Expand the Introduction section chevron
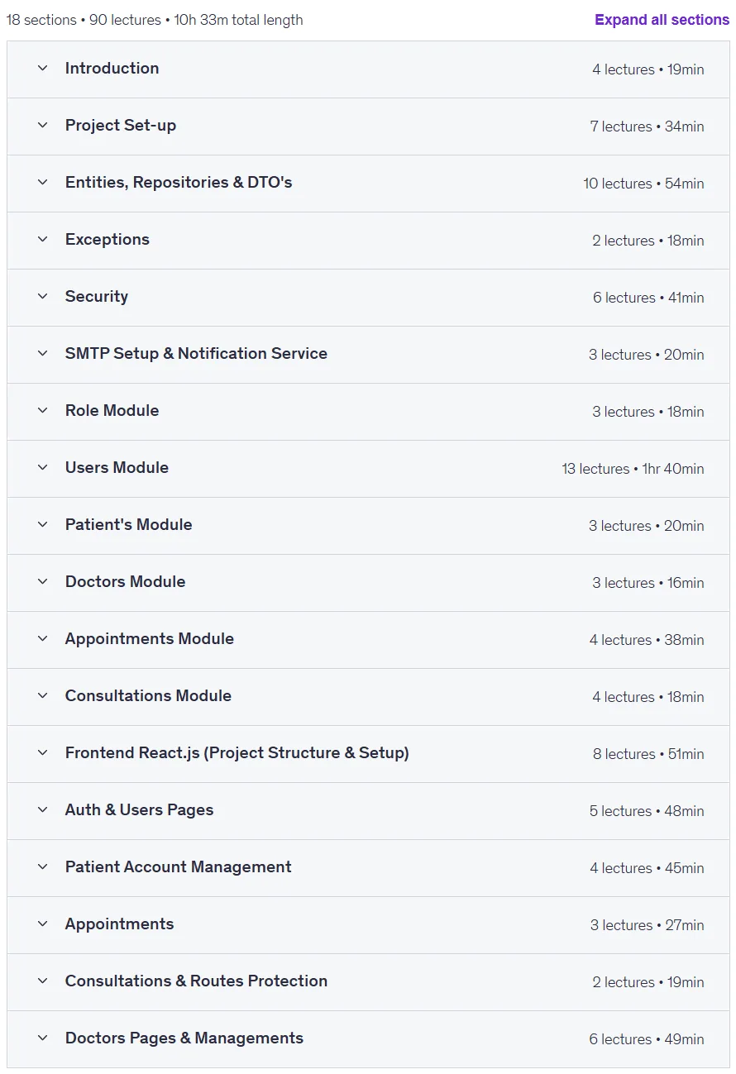Screen dimensions: 736x1074 [x=43, y=68]
